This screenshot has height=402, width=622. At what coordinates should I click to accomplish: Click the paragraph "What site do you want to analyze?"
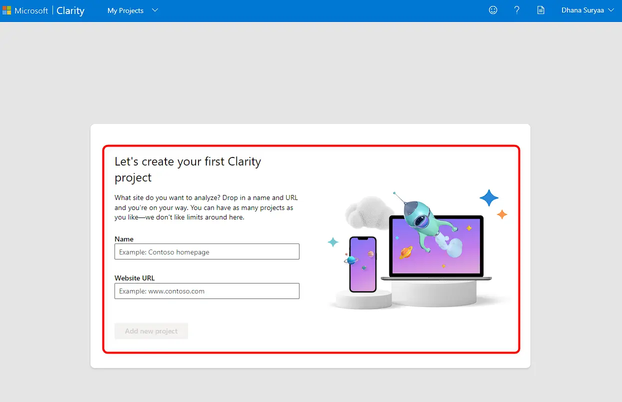tap(206, 207)
